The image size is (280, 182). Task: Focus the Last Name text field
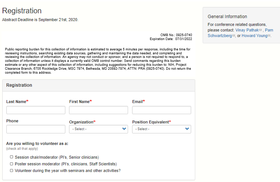[x=36, y=110]
